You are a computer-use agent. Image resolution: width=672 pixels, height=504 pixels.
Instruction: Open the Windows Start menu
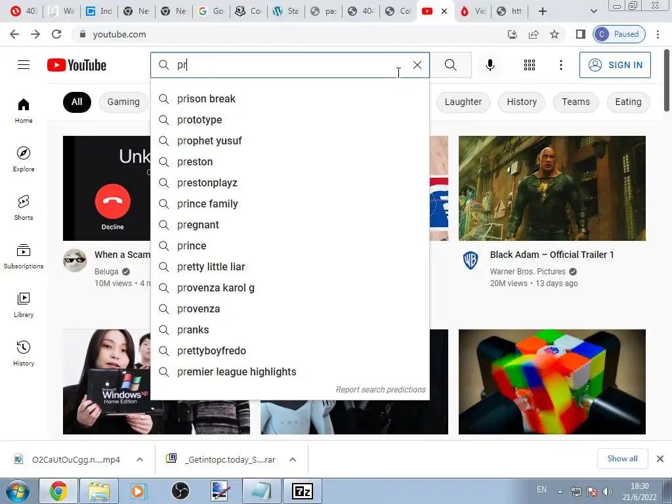[x=18, y=491]
